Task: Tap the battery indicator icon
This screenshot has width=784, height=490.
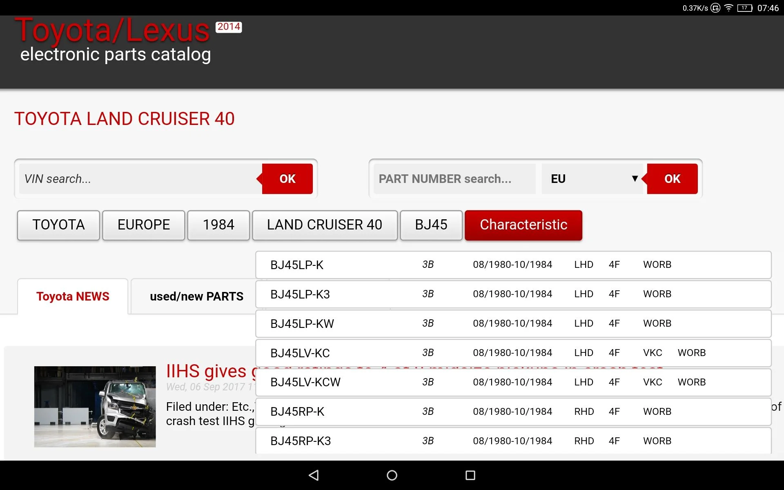Action: [x=744, y=8]
